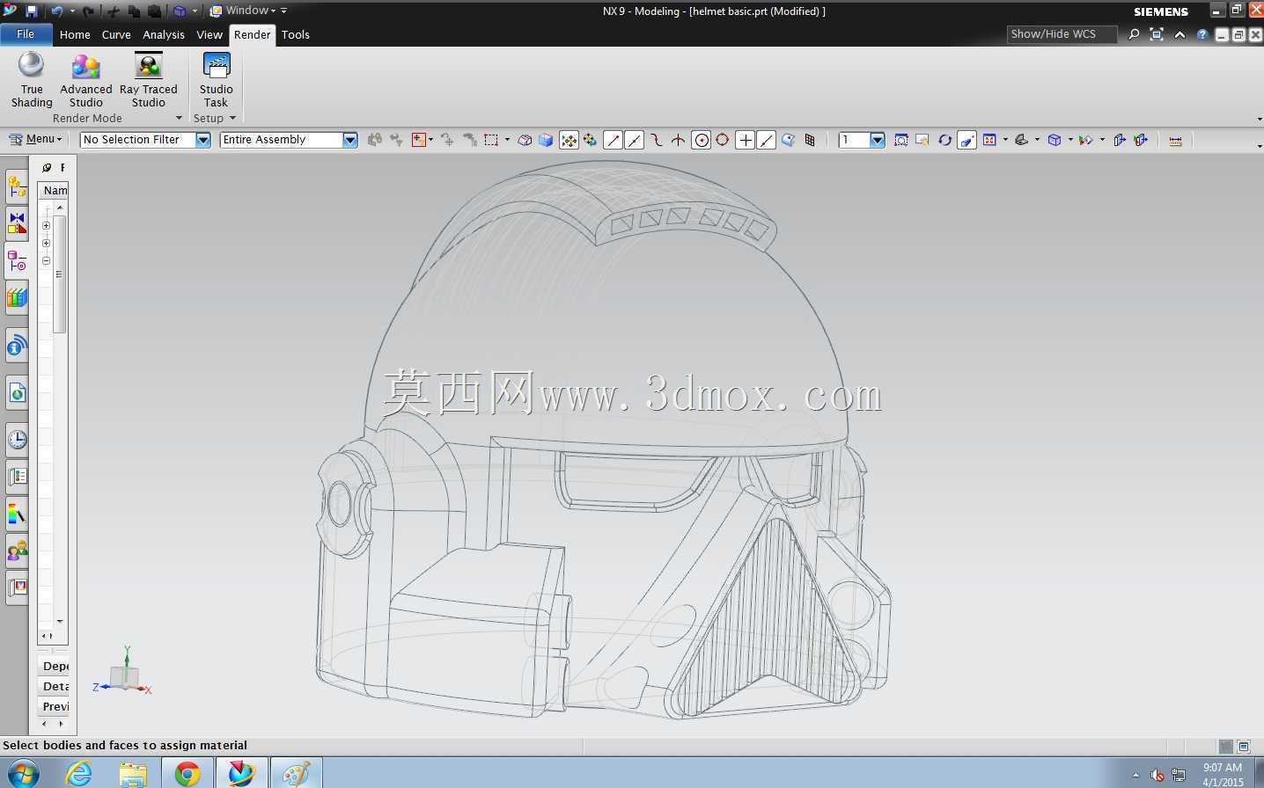Open Internet Explorer from the taskbar
Screen dimensions: 1264x788
tap(79, 773)
